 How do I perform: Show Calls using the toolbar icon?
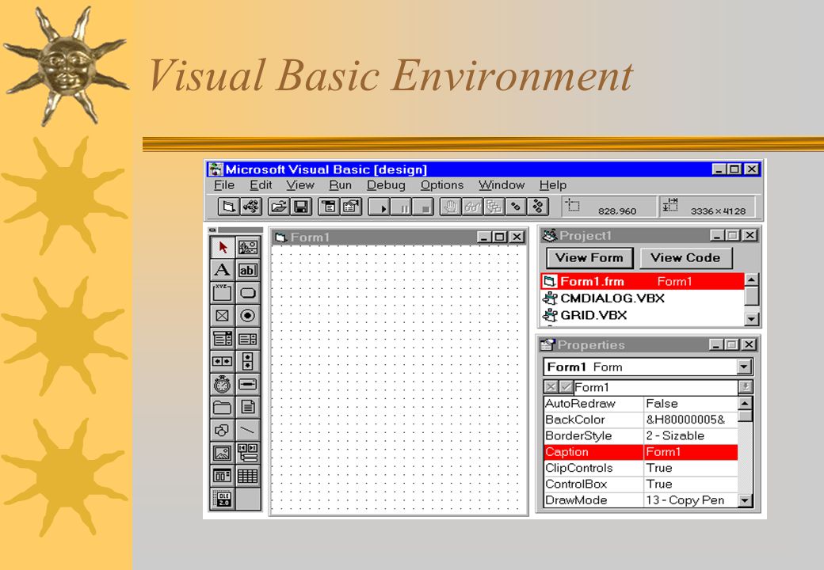coord(494,207)
